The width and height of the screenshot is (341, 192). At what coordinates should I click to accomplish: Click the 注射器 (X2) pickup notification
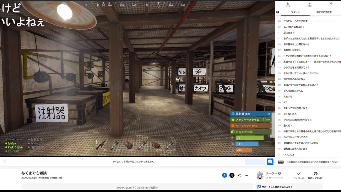(x=251, y=114)
